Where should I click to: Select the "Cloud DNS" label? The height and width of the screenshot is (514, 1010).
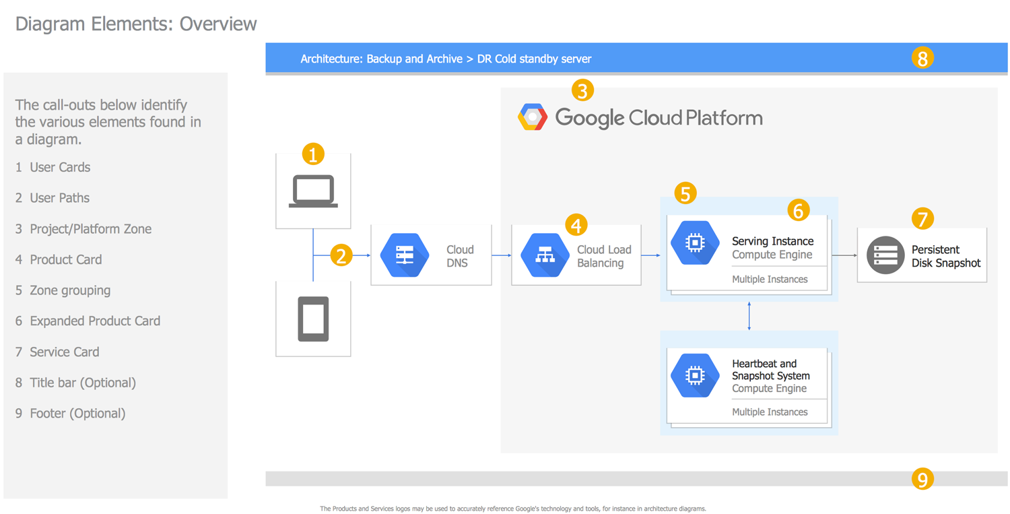pyautogui.click(x=460, y=256)
